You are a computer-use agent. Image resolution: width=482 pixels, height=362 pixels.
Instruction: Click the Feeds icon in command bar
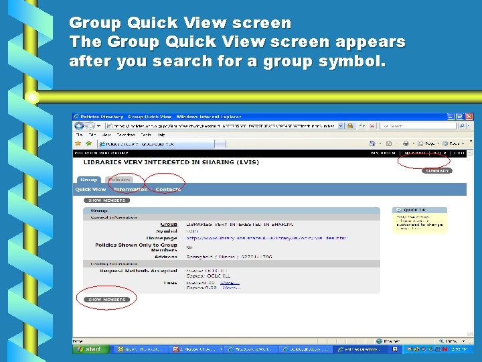[389, 143]
